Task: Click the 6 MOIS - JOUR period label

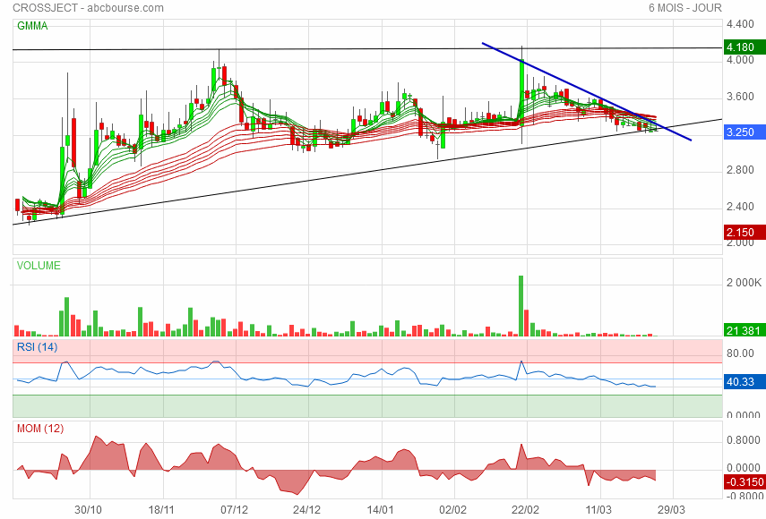Action: click(684, 8)
